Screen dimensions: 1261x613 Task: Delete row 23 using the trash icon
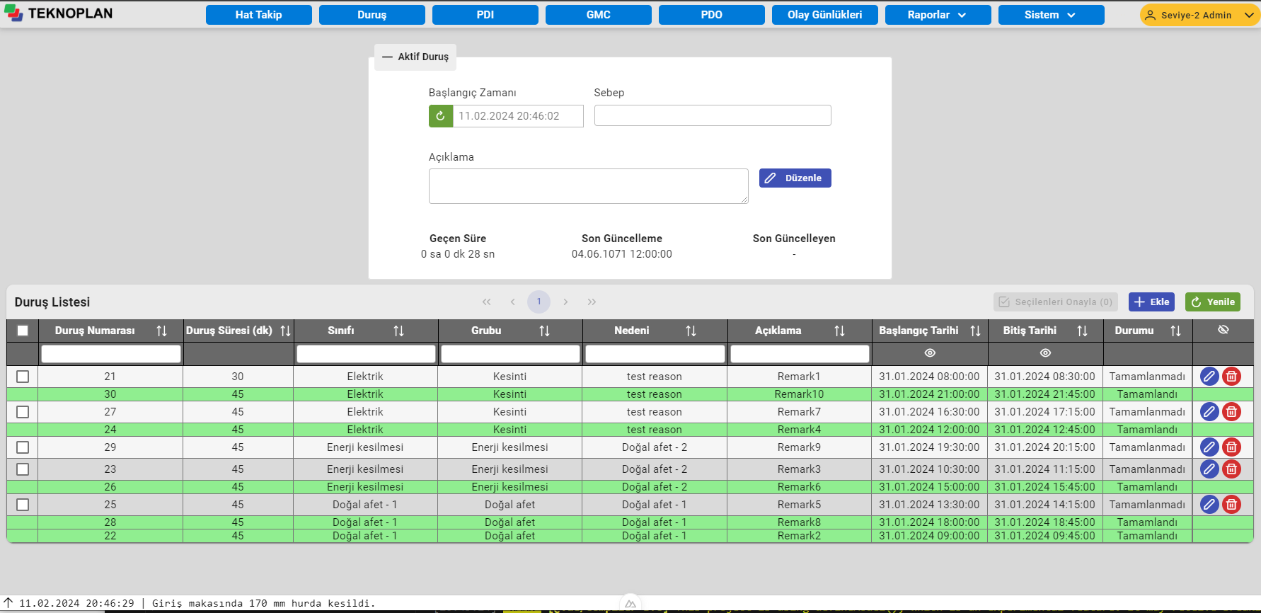click(1232, 469)
